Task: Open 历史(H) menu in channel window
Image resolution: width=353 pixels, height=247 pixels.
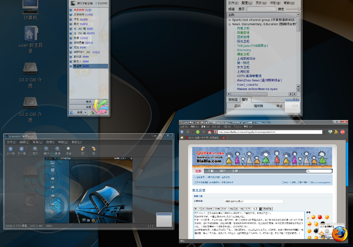Action: coord(261,3)
